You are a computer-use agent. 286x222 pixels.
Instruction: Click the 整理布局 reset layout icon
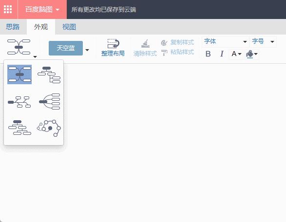pyautogui.click(x=113, y=43)
